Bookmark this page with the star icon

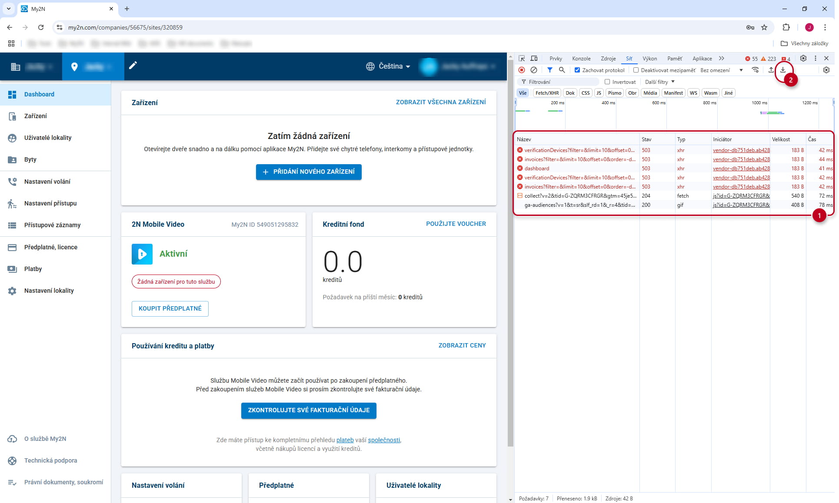pos(764,27)
